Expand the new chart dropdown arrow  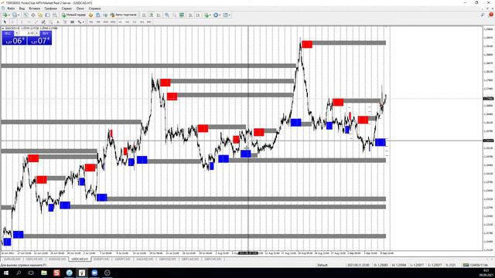(x=9, y=15)
